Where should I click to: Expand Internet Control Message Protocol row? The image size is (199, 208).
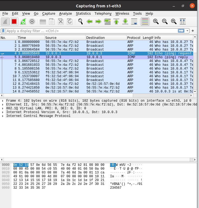(3, 116)
